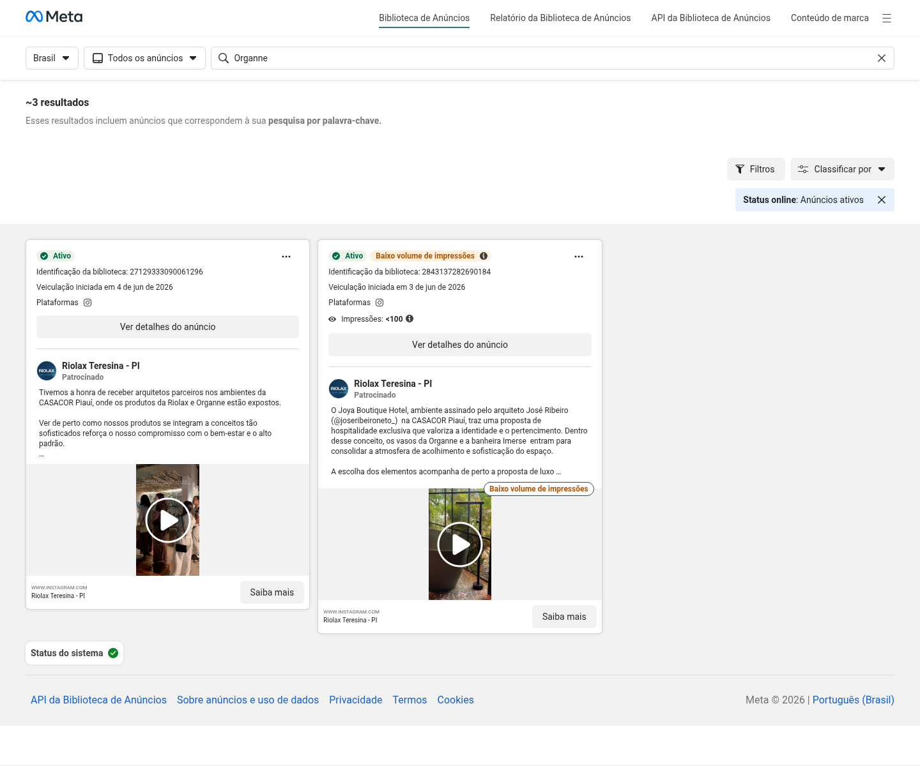Screen dimensions: 920x766
Task: View details of ad started 3 de jun
Action: [x=460, y=345]
